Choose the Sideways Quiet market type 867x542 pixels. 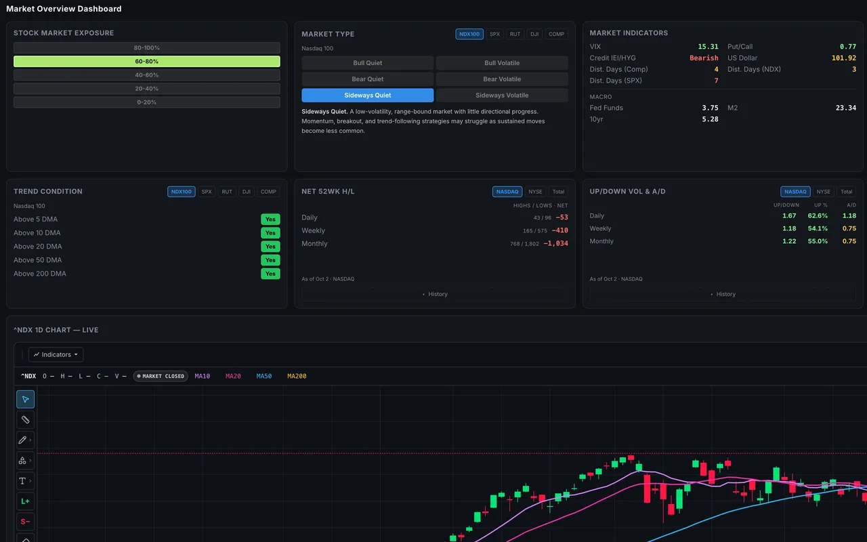(368, 96)
